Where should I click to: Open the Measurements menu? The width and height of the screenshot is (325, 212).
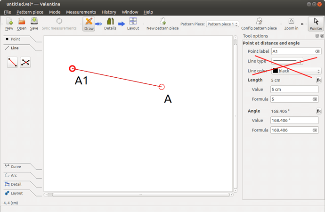[x=81, y=12]
